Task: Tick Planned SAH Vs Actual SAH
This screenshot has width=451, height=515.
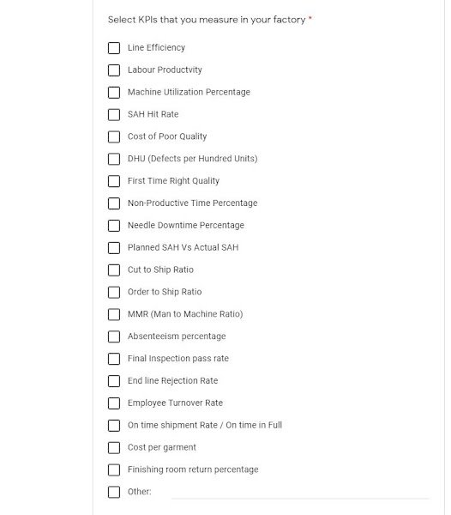Action: [114, 248]
